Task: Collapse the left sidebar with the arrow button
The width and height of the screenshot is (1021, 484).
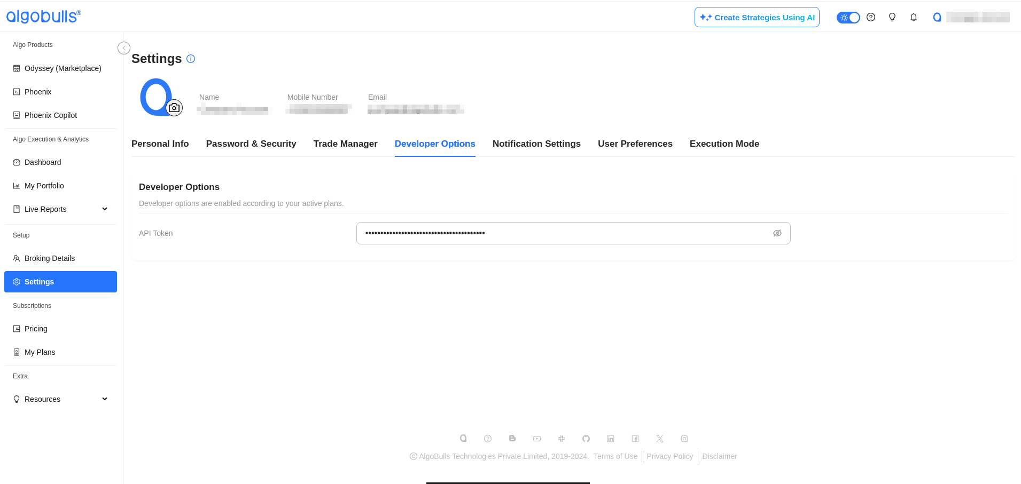Action: point(124,48)
